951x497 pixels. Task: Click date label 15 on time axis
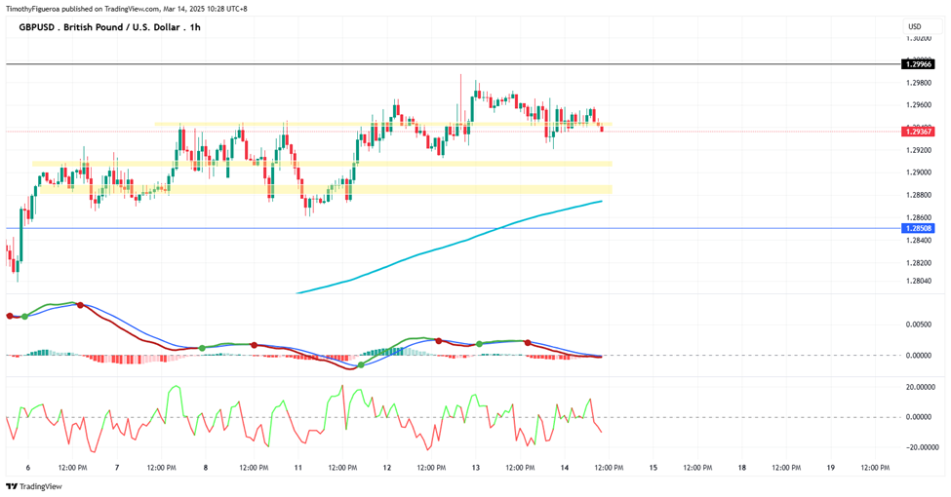(654, 468)
